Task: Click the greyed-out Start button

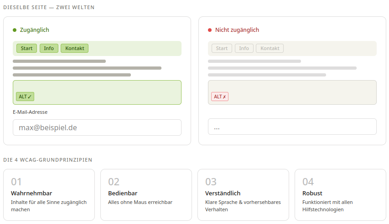Action: [222, 48]
